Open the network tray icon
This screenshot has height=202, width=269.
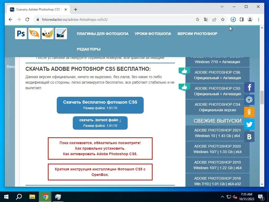point(229,197)
